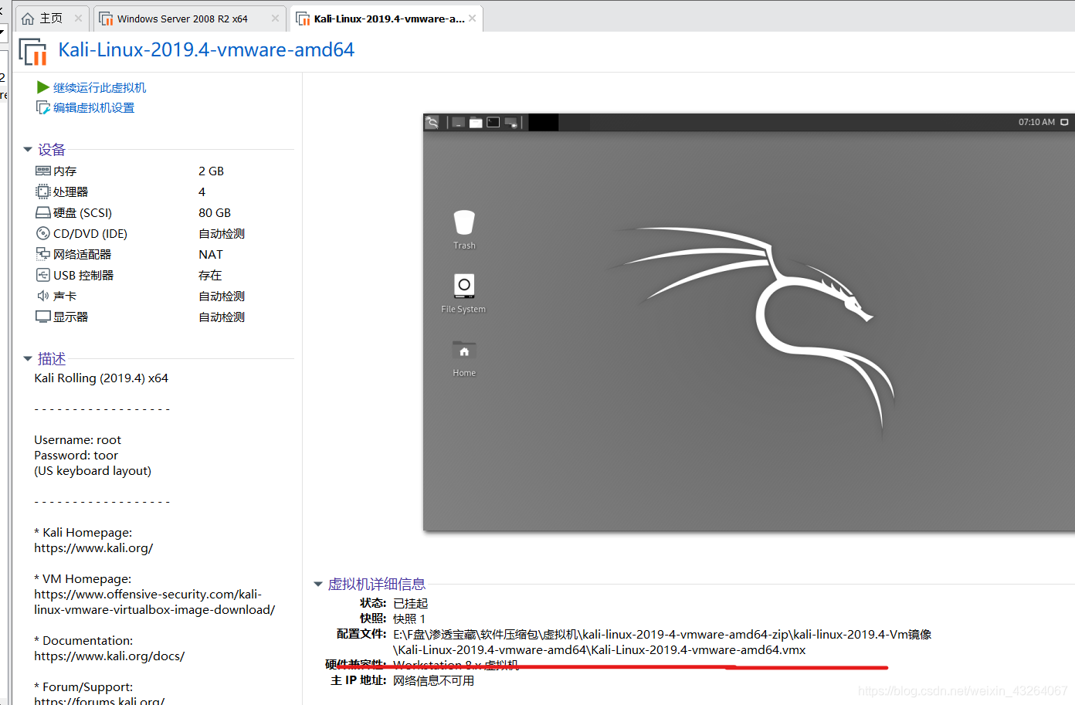
Task: Click the 80 GB disk size value
Action: point(215,212)
